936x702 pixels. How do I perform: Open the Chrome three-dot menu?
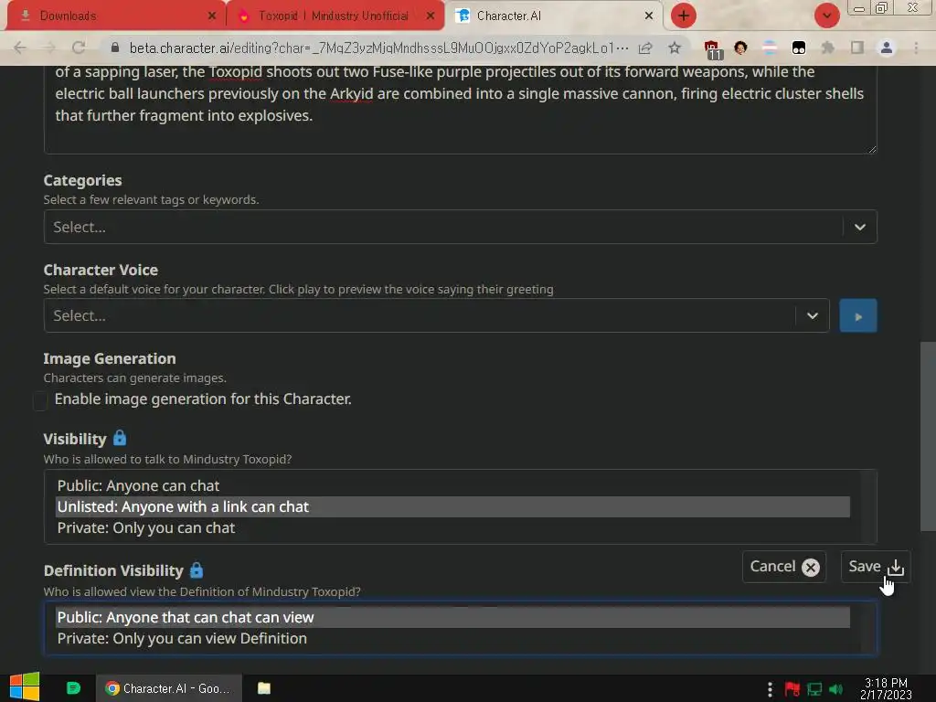click(x=916, y=48)
